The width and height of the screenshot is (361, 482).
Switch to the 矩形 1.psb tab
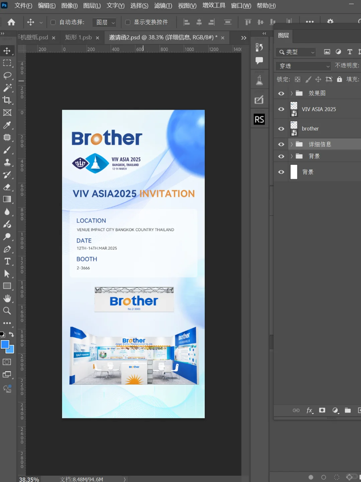(x=79, y=37)
